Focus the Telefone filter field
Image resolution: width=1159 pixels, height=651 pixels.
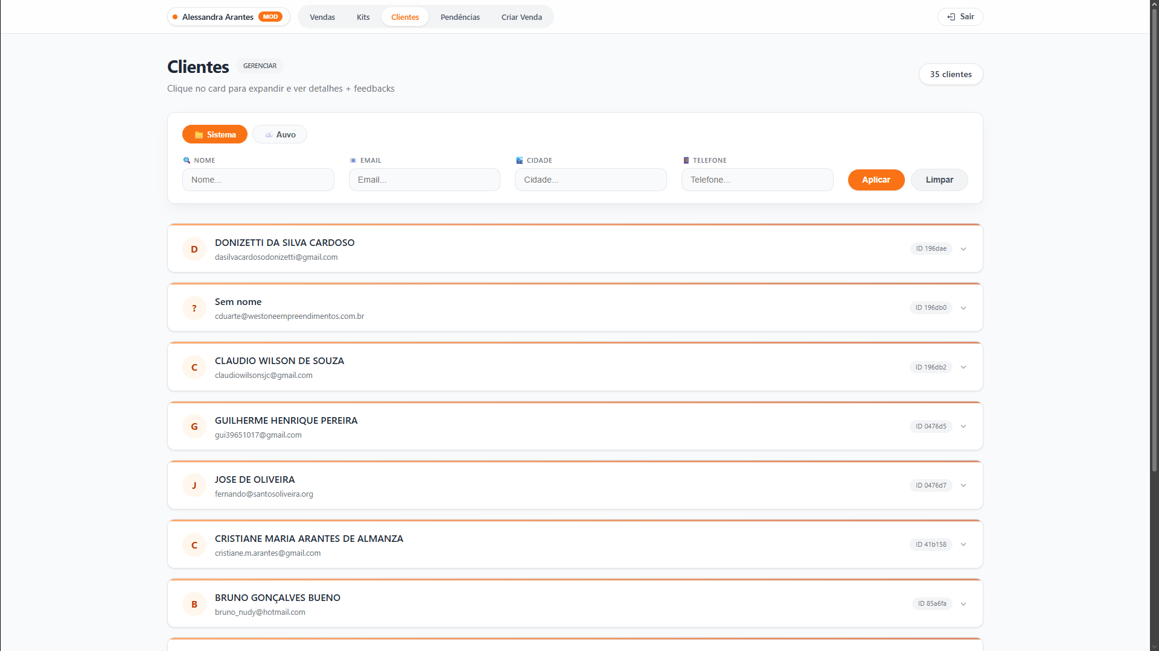click(758, 180)
